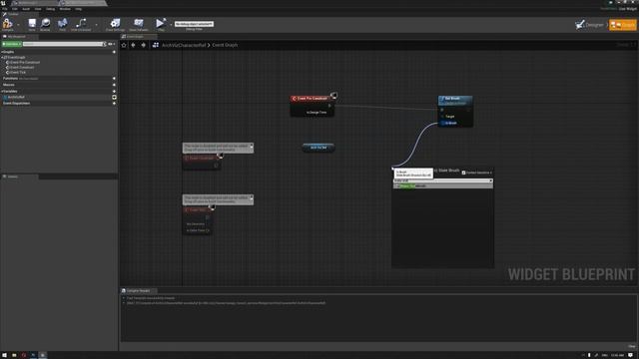
Task: Select Event Pre Construct in the tree
Action: (x=23, y=62)
